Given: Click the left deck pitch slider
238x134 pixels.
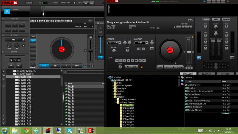Looking at the screenshot, I should (91, 51).
